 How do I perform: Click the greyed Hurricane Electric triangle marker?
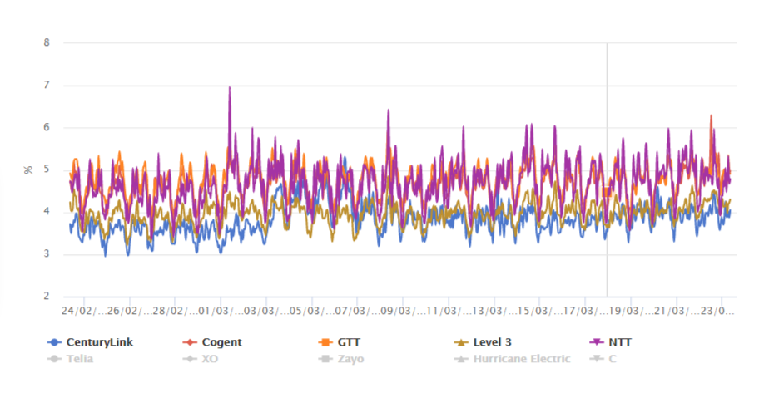click(461, 359)
